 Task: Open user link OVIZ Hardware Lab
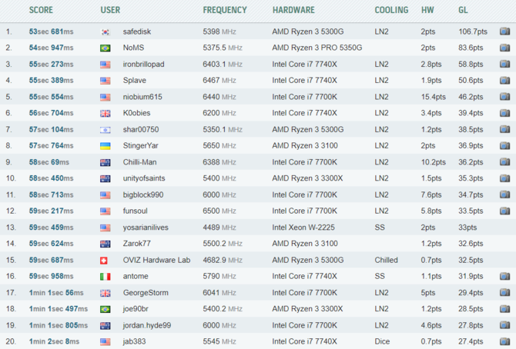[x=156, y=260]
